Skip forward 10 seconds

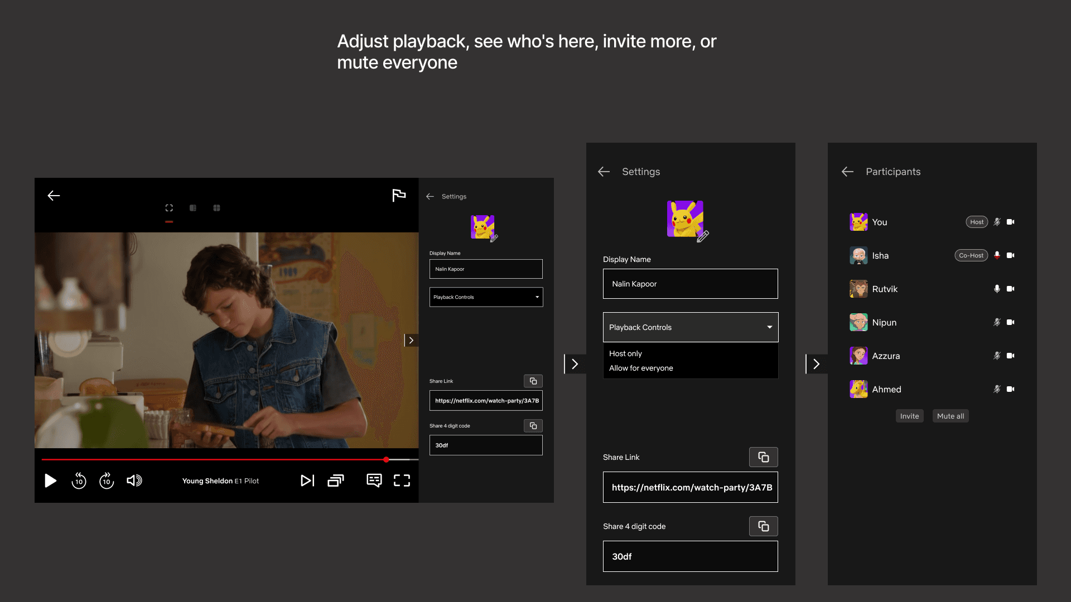(x=107, y=480)
